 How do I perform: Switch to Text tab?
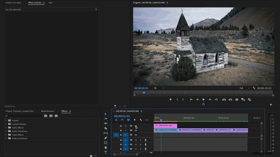50,3
